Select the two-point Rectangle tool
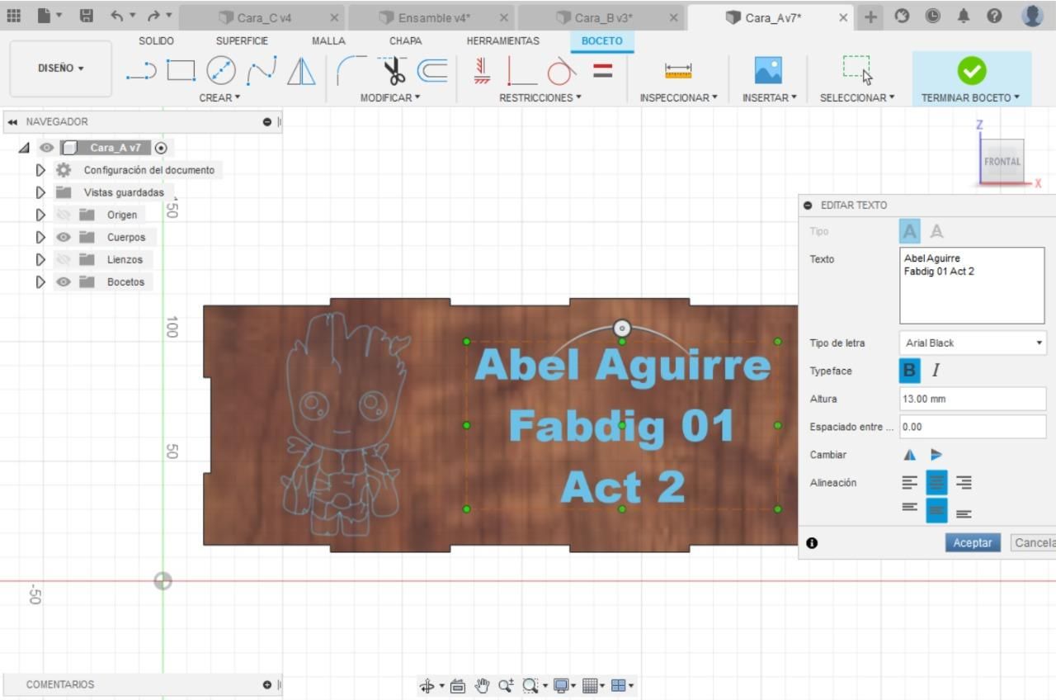Screen dimensions: 1056x700 [181, 71]
